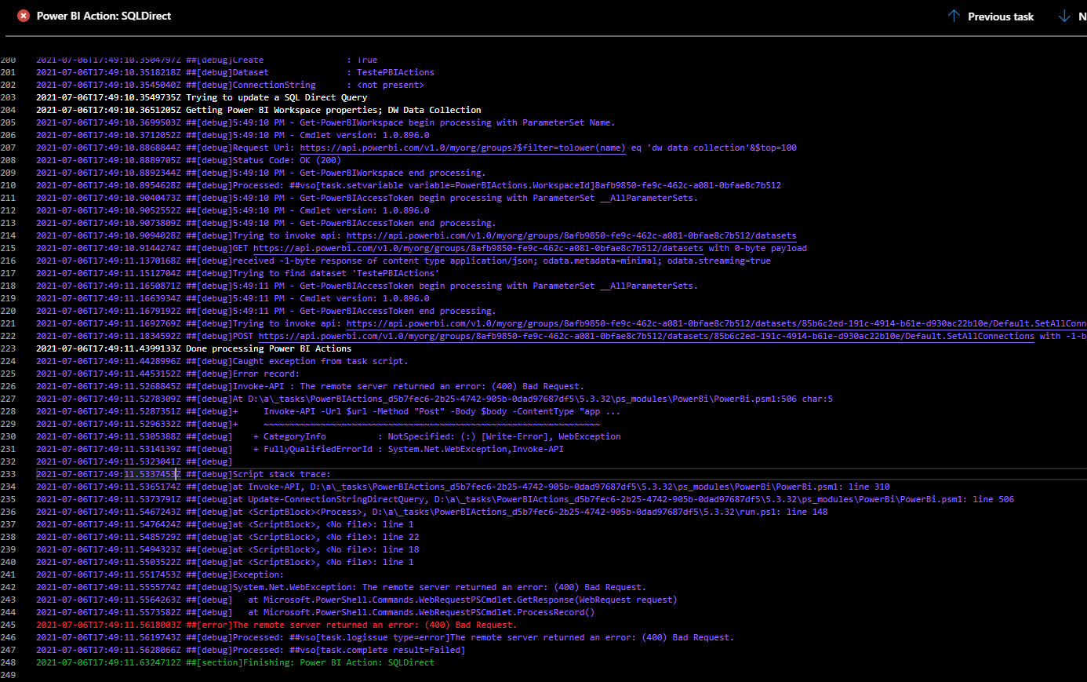Viewport: 1087px width, 682px height.
Task: Click the 'Error record:' log line
Action: coord(168,374)
